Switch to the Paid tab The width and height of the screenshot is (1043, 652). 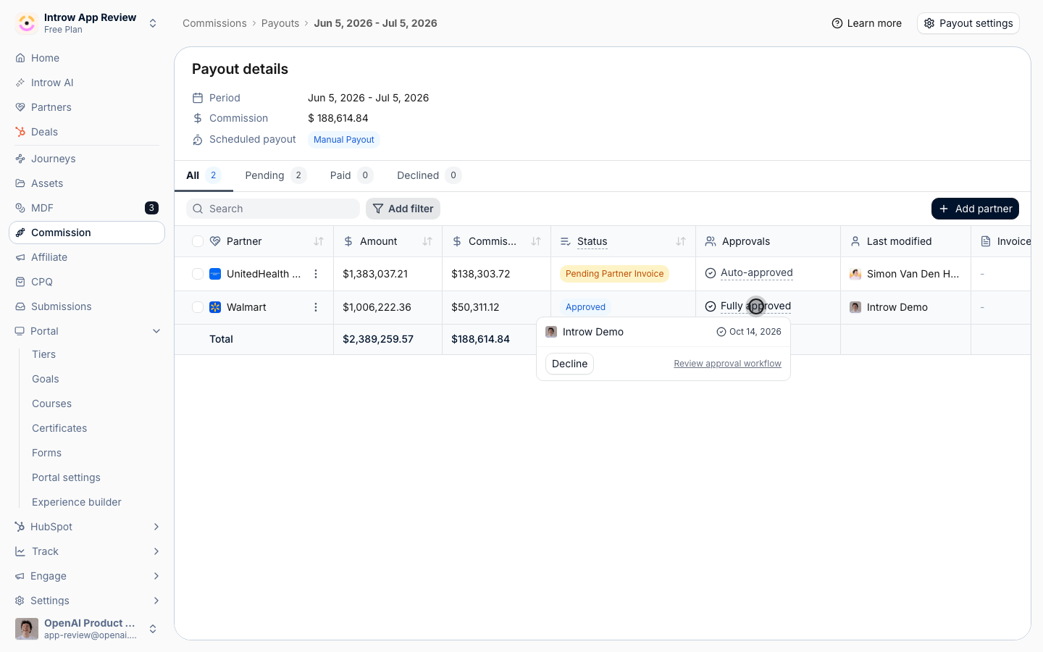(351, 175)
